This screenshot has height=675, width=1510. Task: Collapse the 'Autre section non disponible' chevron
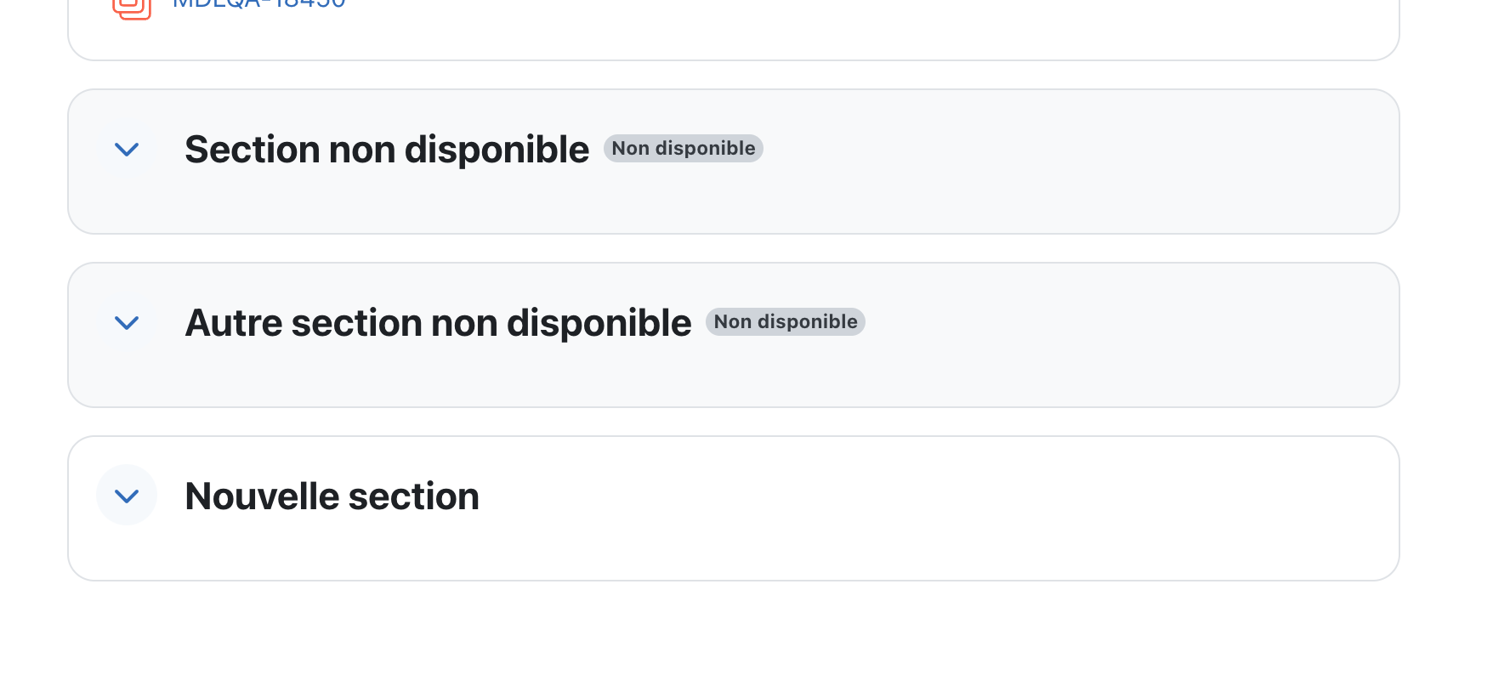click(x=127, y=323)
